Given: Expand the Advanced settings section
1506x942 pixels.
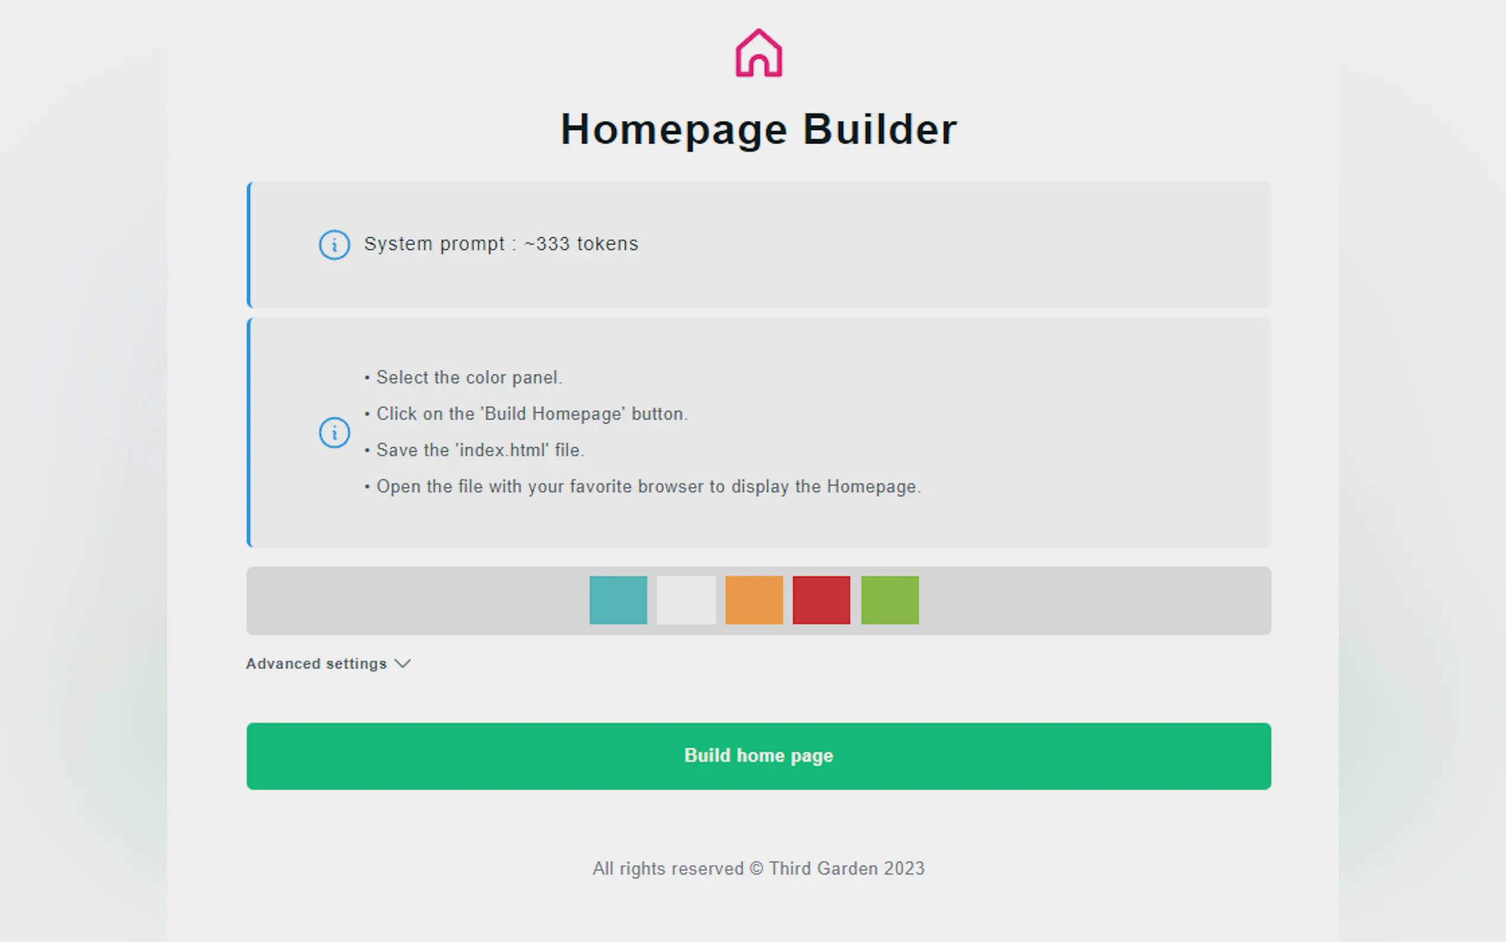Looking at the screenshot, I should pos(316,664).
